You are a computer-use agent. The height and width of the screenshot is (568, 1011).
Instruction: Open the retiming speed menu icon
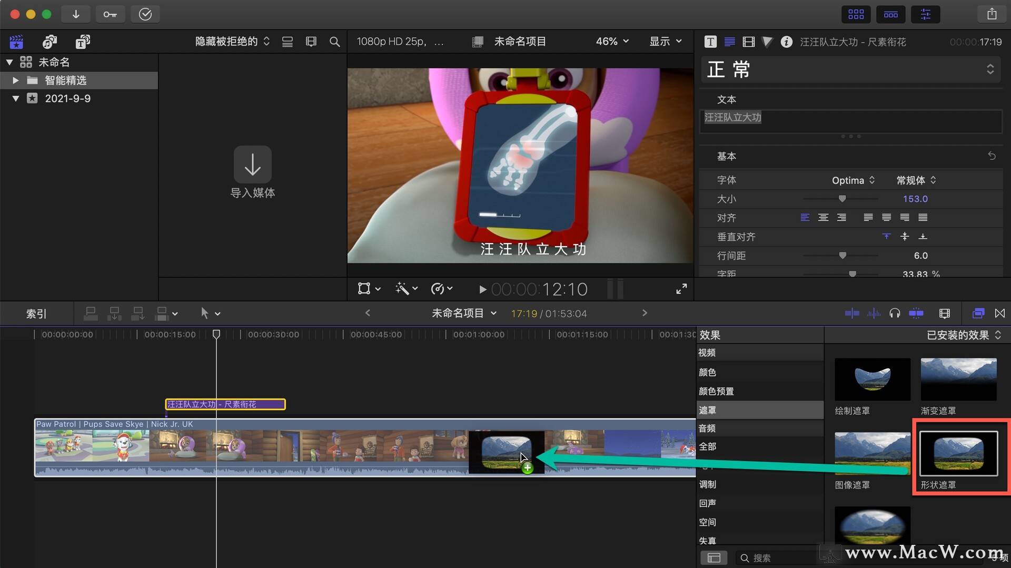[441, 289]
